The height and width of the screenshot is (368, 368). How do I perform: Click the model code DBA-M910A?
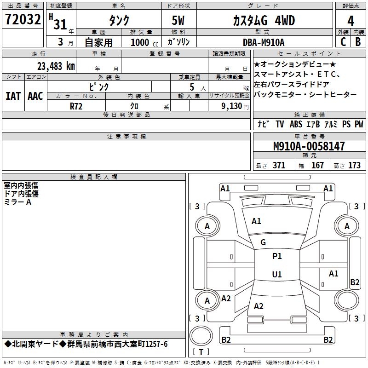(264, 42)
